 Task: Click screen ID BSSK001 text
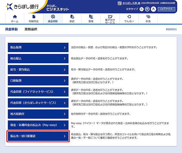click(x=171, y=29)
